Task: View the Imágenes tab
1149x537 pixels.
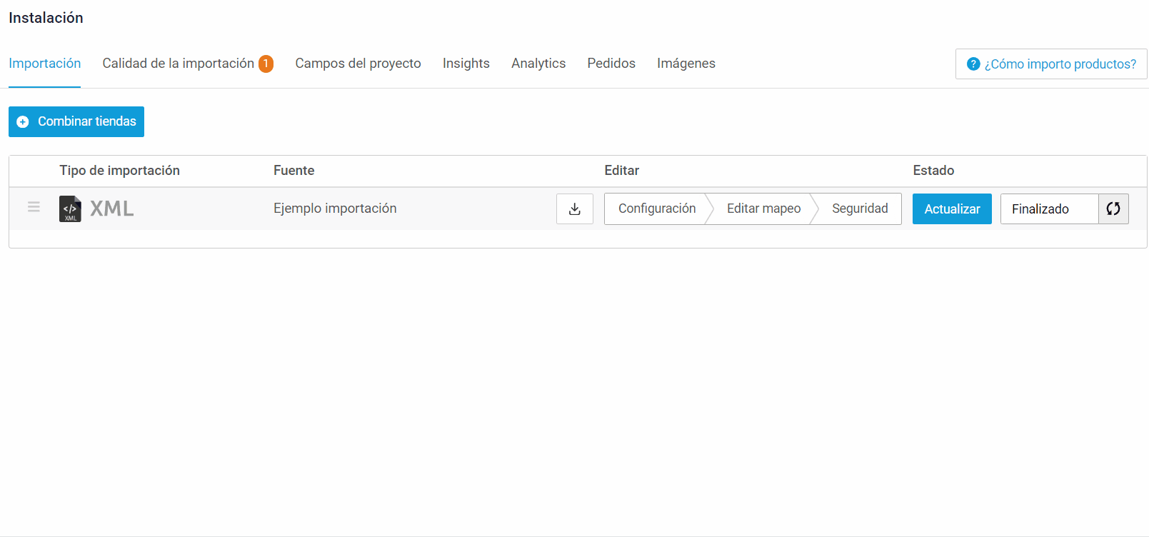Action: [x=686, y=64]
